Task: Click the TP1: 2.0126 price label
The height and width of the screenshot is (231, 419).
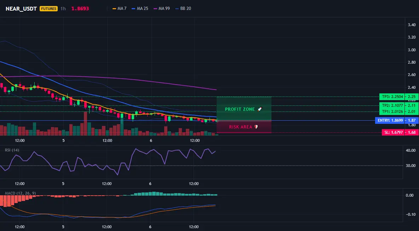Action: coord(391,111)
